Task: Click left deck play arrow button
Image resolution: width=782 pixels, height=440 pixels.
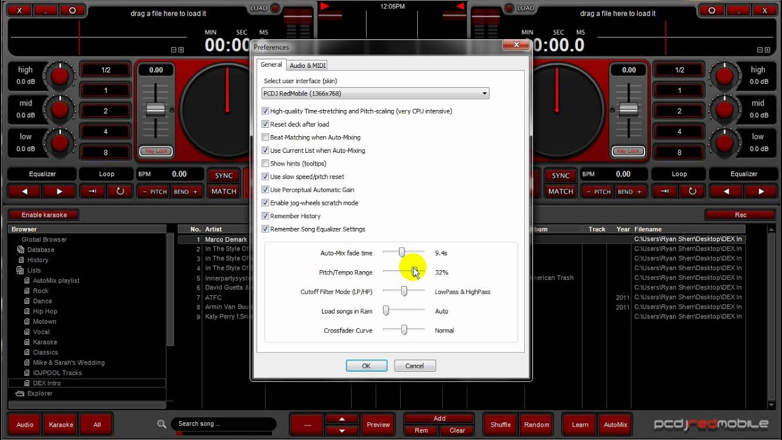Action: point(59,191)
